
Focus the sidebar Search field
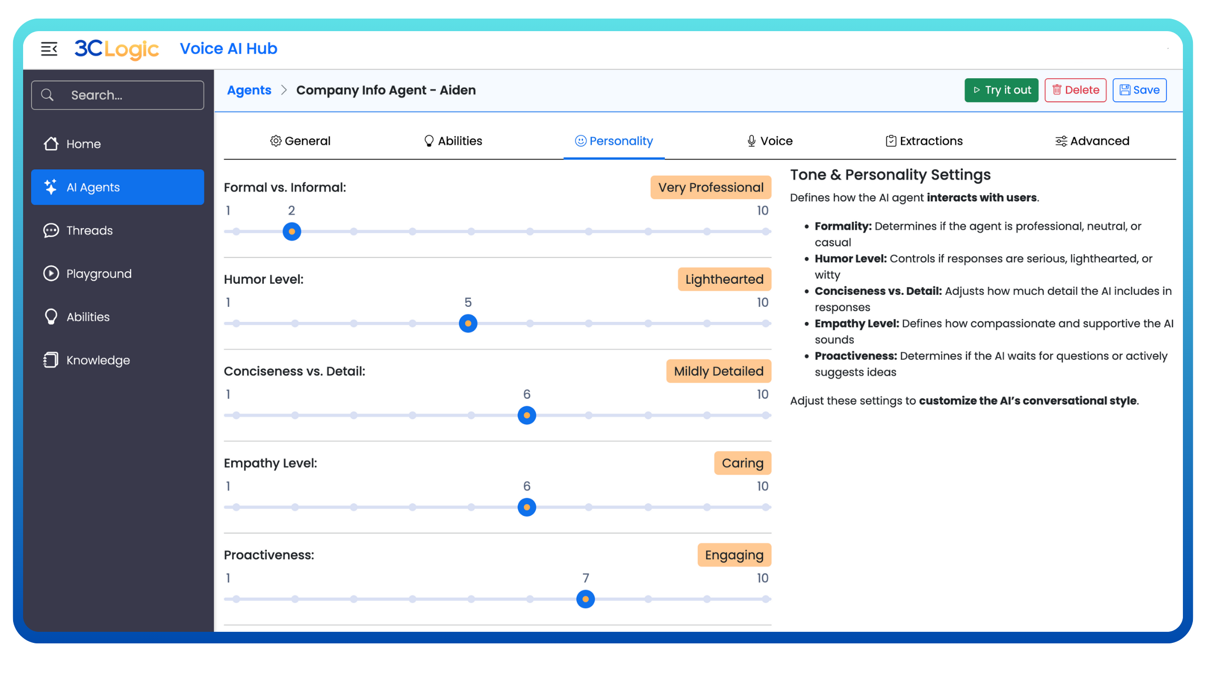(x=131, y=95)
